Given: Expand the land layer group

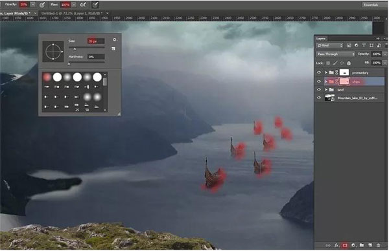Looking at the screenshot, I should (x=326, y=90).
